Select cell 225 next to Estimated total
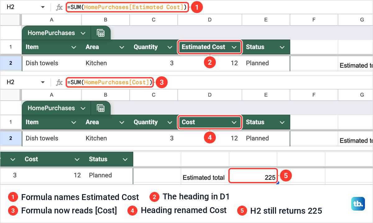Image resolution: width=373 pixels, height=223 pixels. click(x=253, y=175)
